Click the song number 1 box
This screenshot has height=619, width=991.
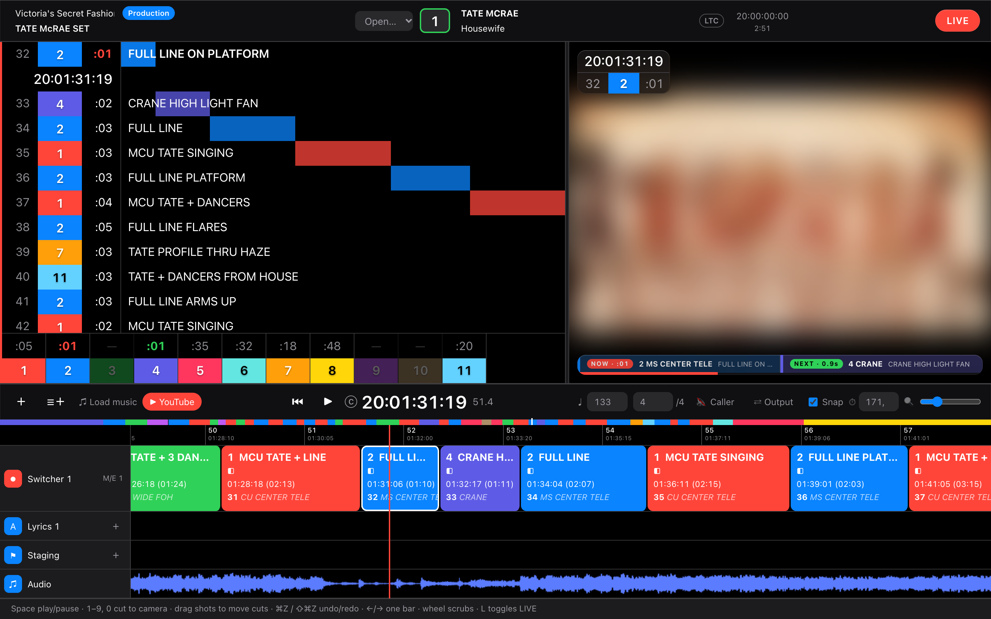click(435, 21)
